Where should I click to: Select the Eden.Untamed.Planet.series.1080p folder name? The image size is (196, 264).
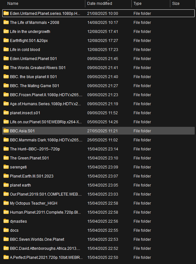coord(45,14)
